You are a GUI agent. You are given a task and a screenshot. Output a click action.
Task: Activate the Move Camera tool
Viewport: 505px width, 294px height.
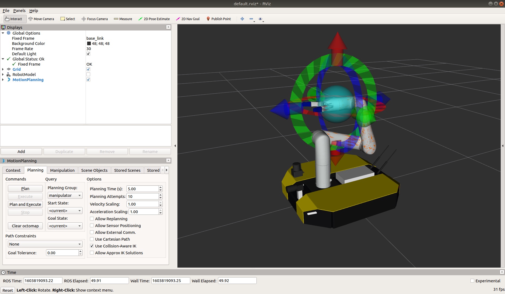41,19
